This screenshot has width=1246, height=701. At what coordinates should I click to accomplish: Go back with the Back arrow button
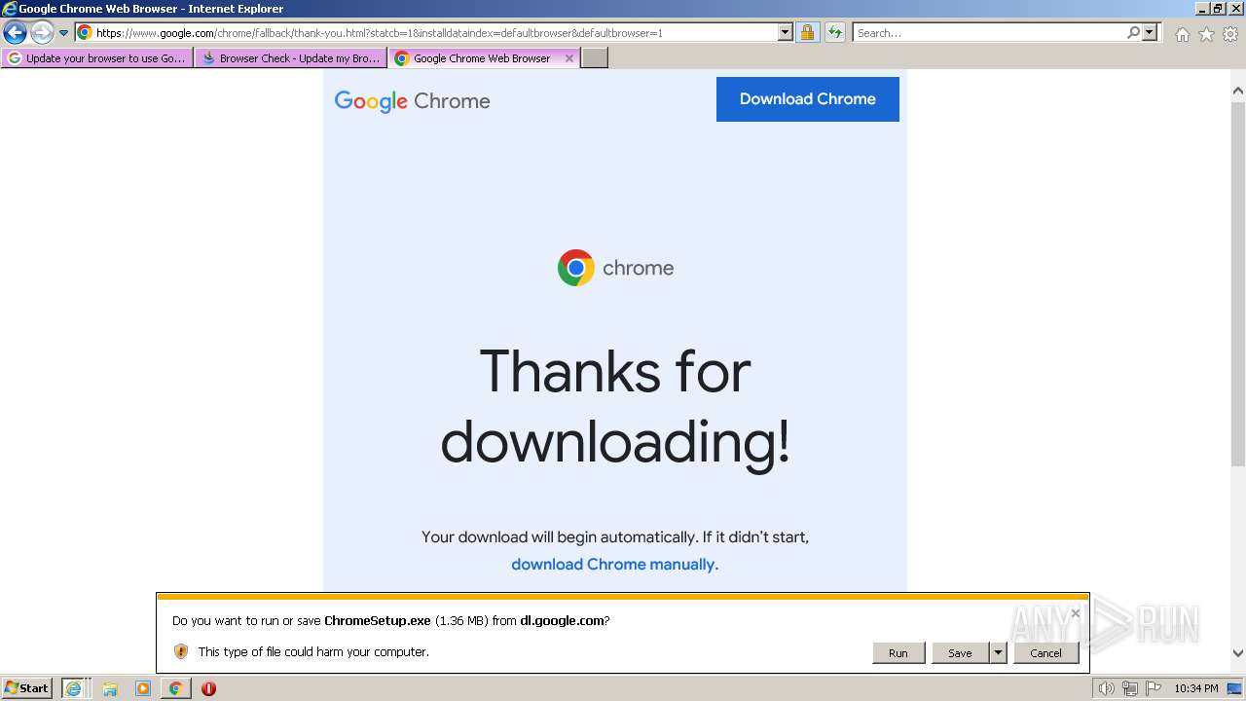click(15, 33)
